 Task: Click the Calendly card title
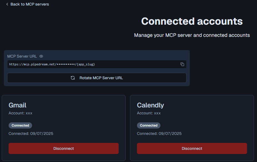pos(150,105)
